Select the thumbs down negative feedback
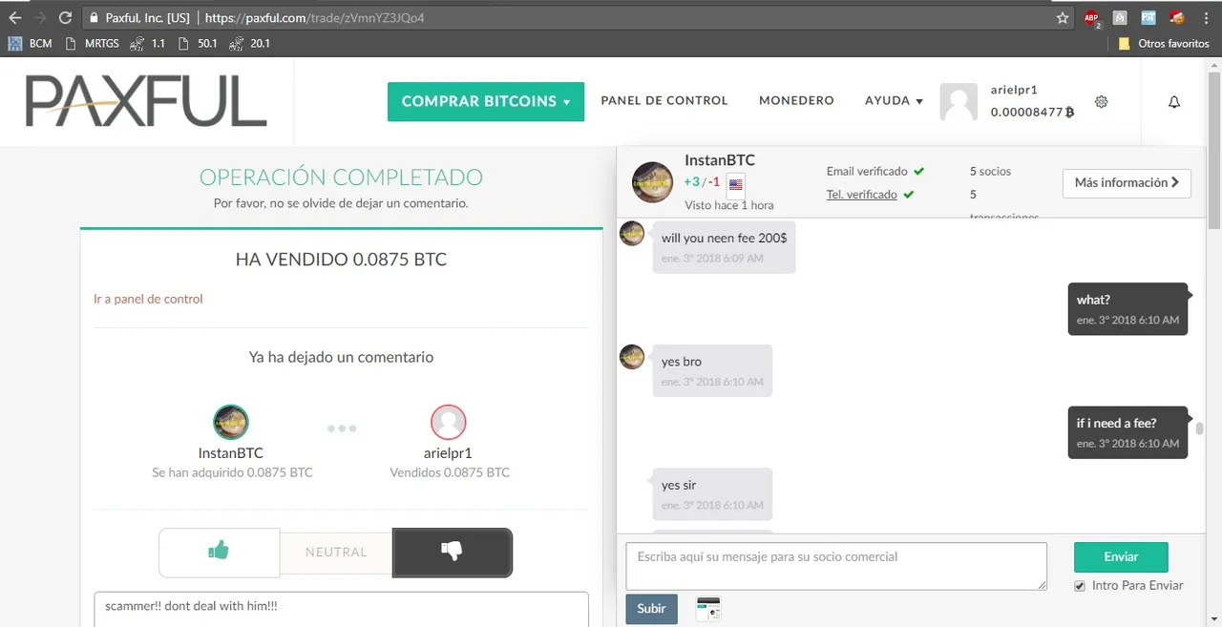This screenshot has width=1222, height=627. tap(452, 552)
